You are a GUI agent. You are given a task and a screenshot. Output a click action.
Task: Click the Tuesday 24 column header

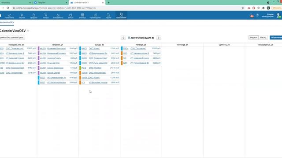[x=58, y=45]
